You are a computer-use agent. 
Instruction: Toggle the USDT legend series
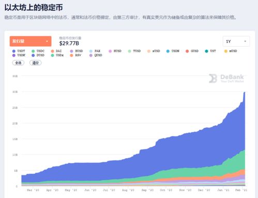tap(19, 51)
